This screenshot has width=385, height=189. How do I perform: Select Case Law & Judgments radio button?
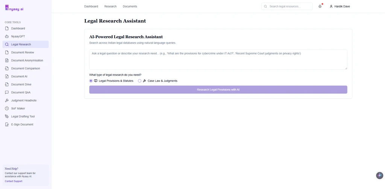click(x=140, y=81)
